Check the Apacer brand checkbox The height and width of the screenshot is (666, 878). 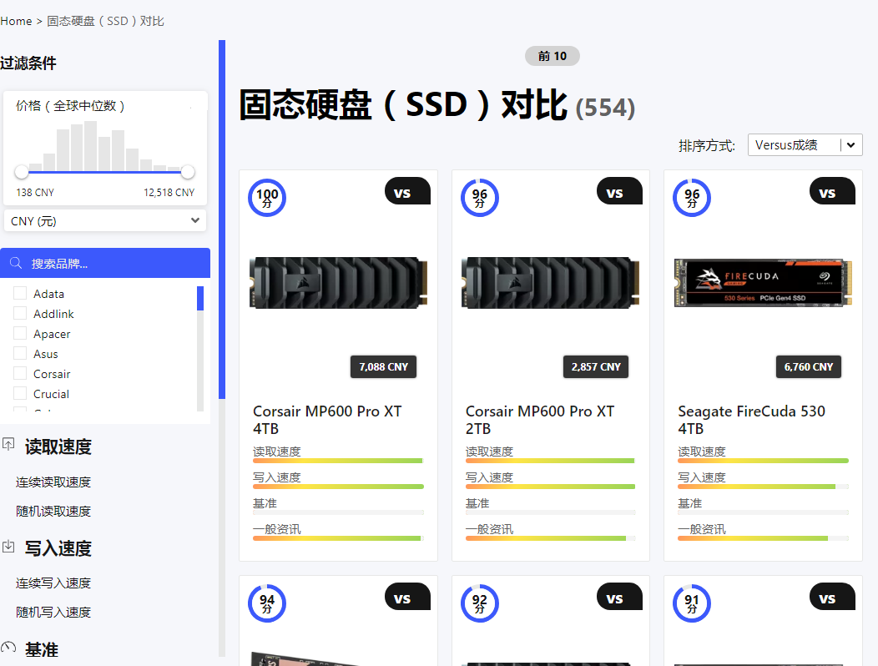coord(20,333)
